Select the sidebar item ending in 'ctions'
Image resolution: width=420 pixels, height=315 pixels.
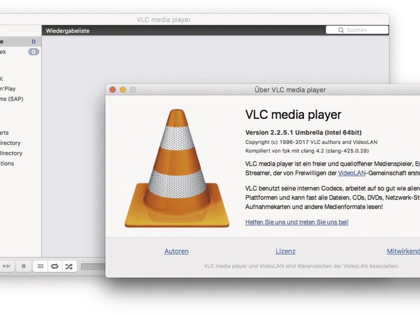[x=7, y=163]
